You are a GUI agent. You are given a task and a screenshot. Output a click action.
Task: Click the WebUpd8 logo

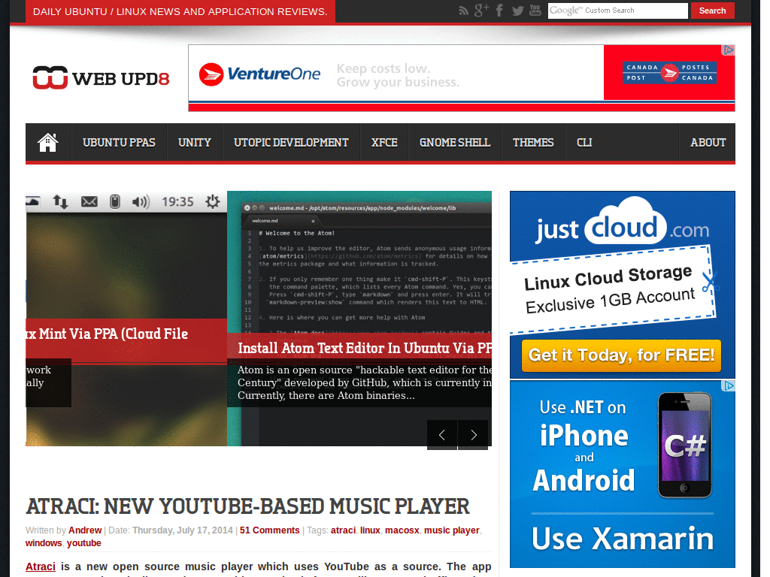(102, 78)
